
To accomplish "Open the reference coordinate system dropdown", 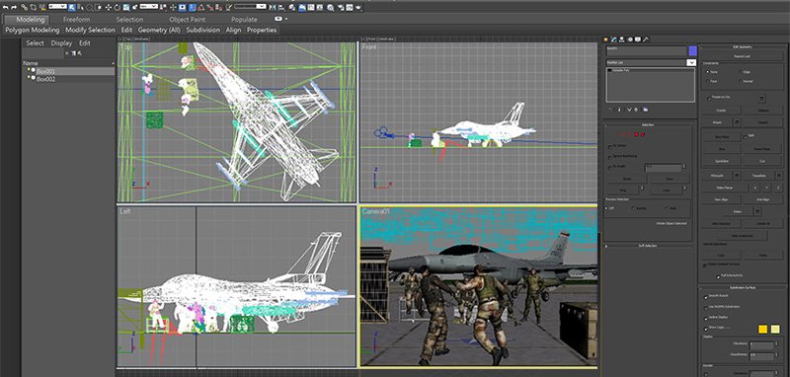I will 149,7.
